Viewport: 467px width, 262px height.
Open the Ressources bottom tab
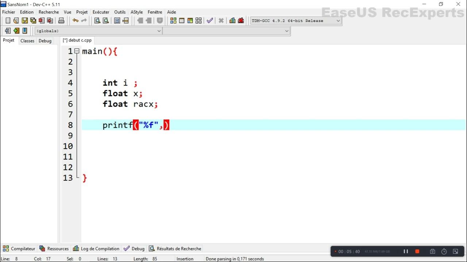point(54,249)
